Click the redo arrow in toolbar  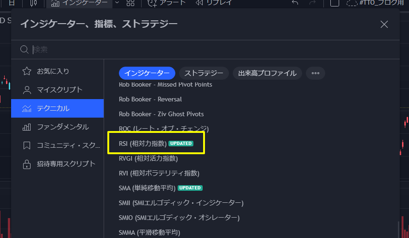tap(312, 3)
